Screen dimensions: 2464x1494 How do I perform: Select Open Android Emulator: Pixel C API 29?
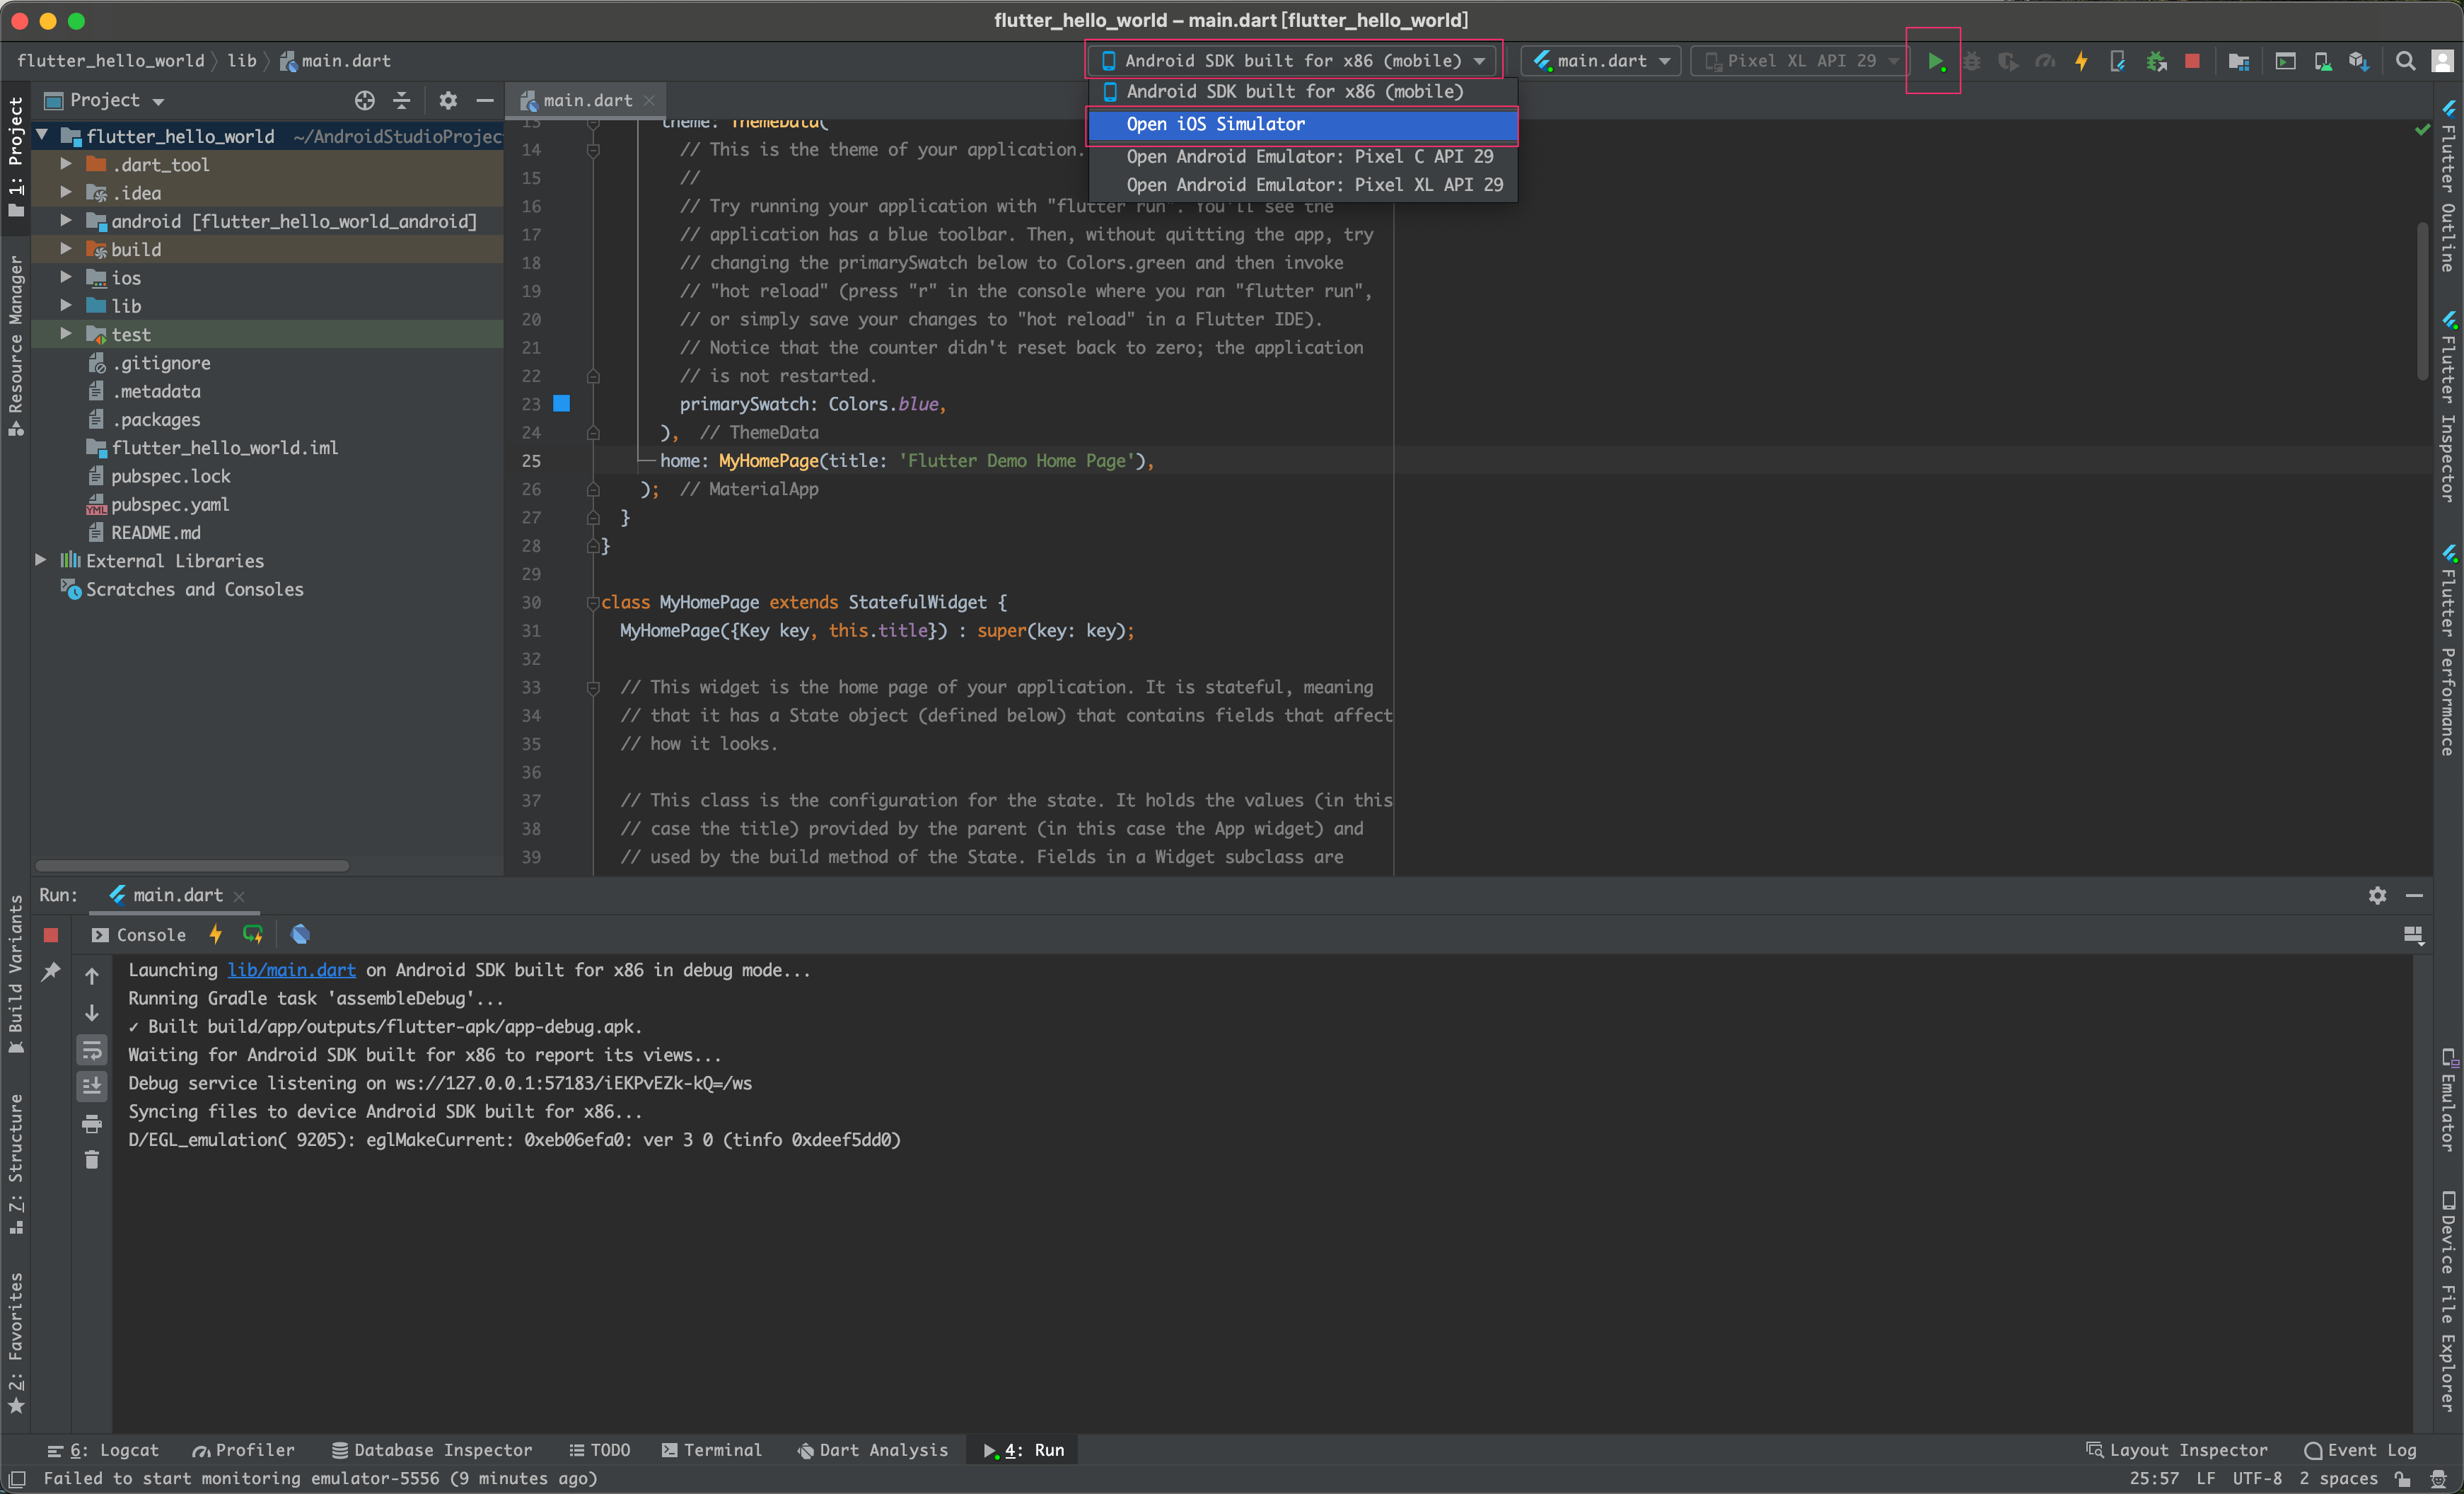(1302, 157)
